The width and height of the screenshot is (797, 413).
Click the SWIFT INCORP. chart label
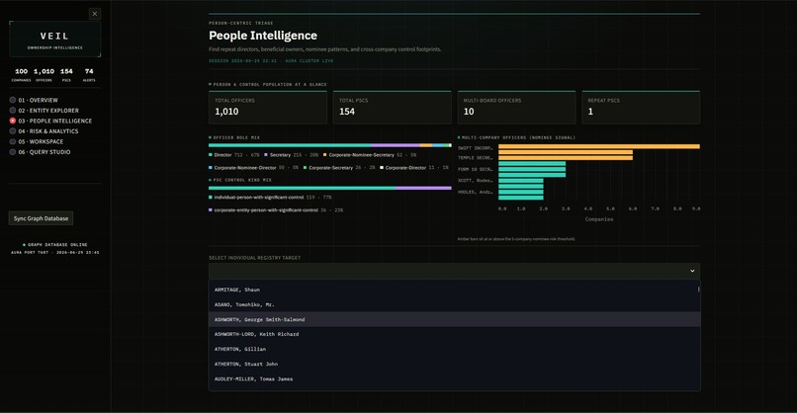[x=476, y=148]
